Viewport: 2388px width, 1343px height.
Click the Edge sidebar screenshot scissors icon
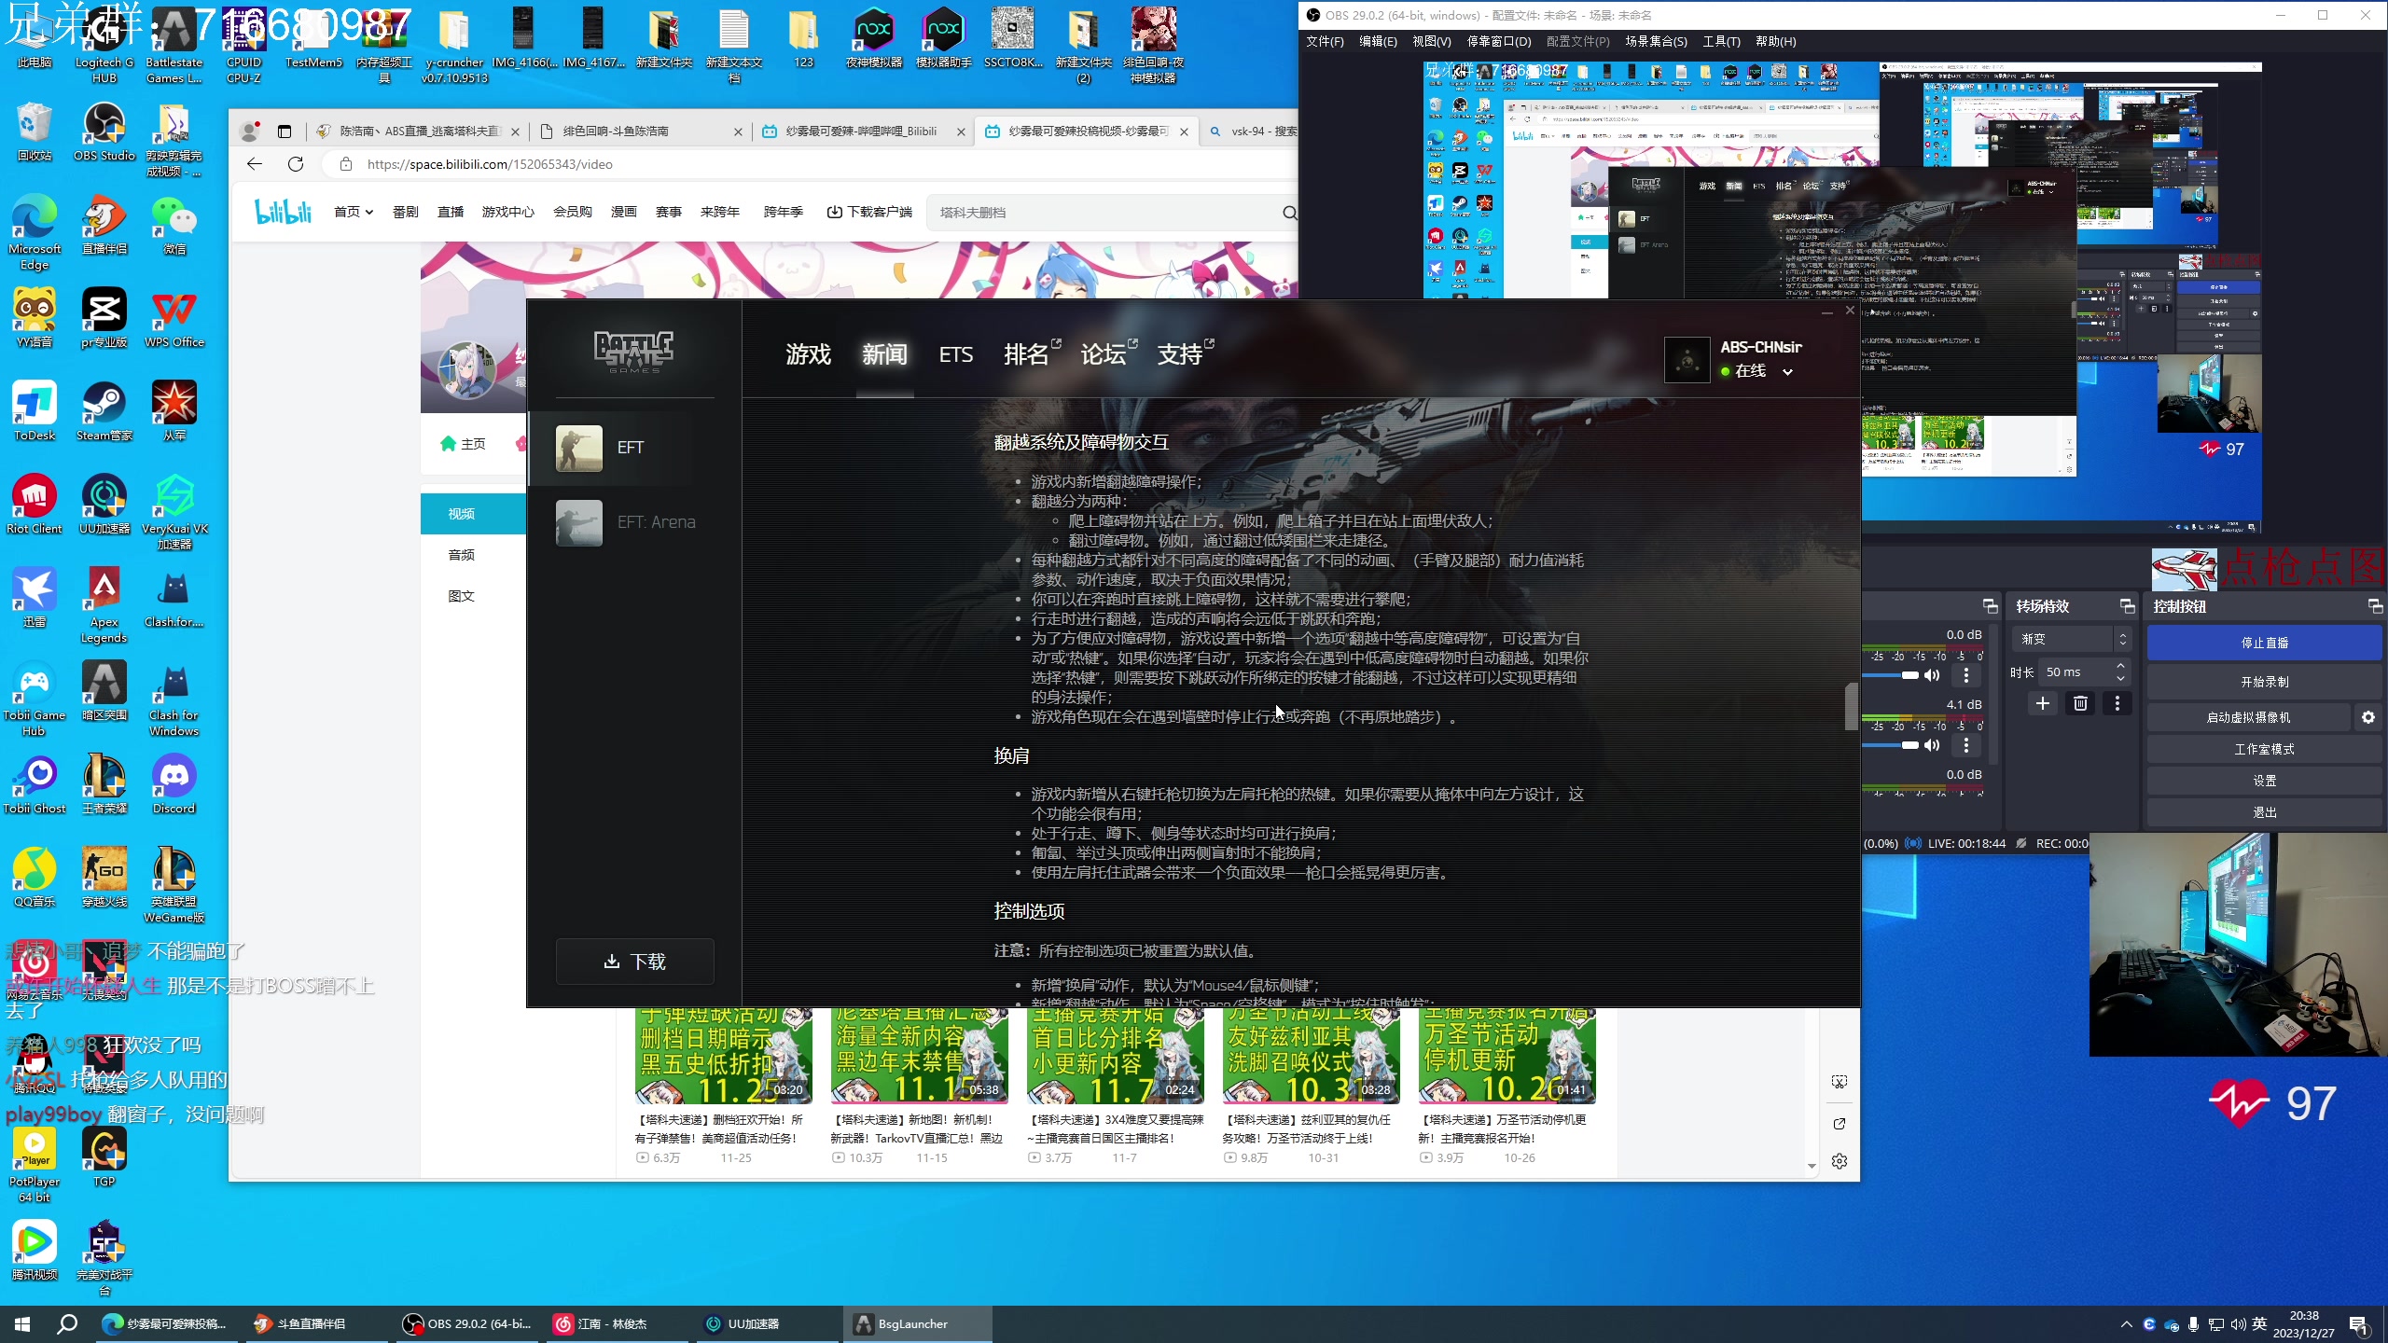pos(1840,1082)
